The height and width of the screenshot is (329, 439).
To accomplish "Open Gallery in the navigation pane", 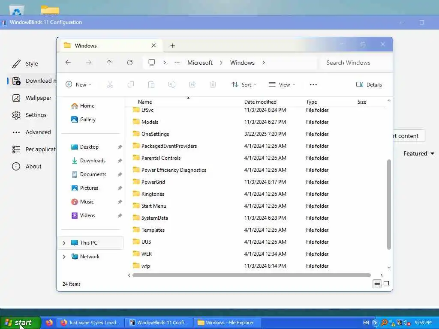I will [x=84, y=120].
